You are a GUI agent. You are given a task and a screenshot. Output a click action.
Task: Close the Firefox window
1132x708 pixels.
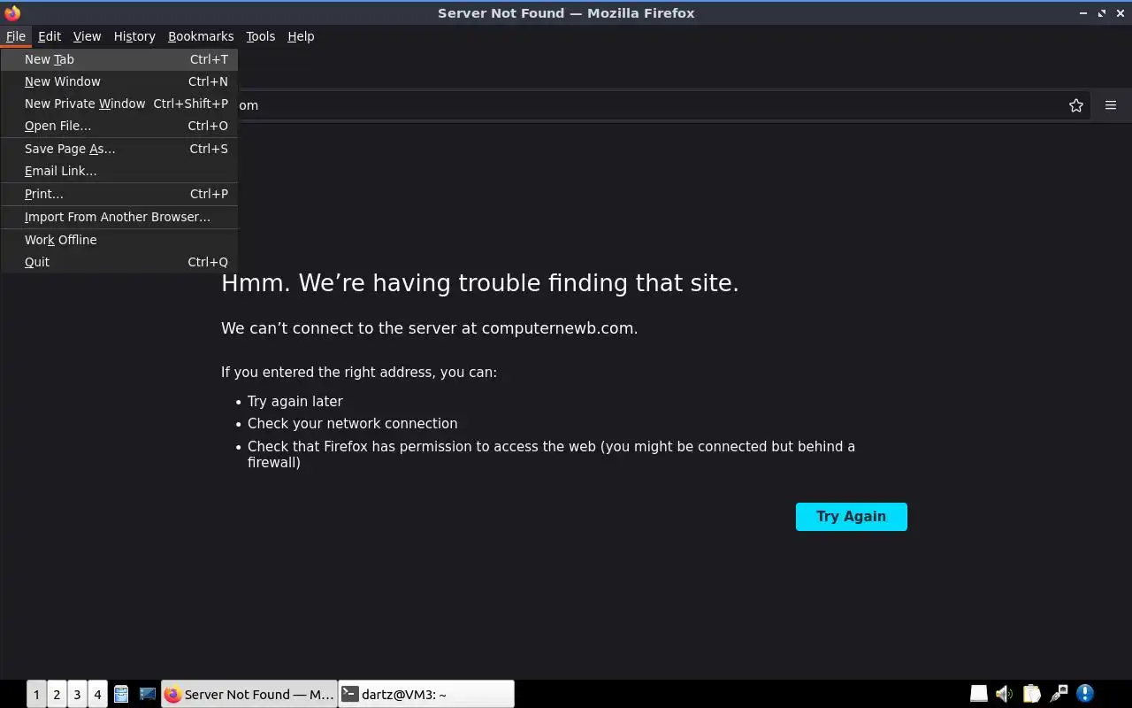tap(1121, 13)
